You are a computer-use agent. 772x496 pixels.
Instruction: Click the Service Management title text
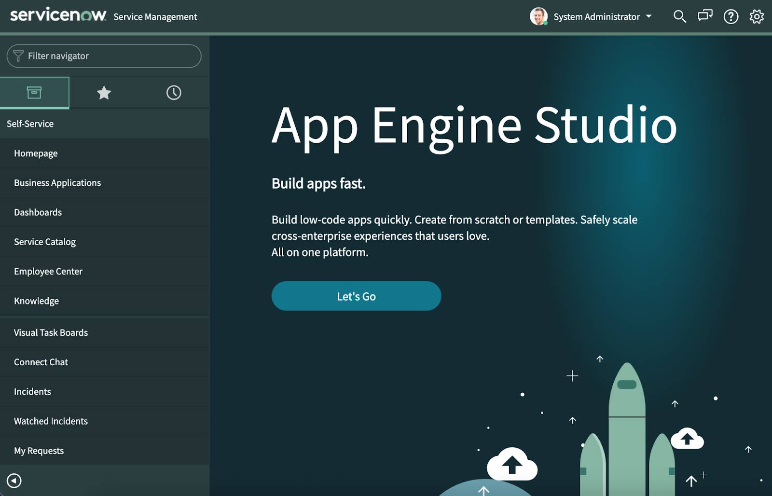[155, 17]
